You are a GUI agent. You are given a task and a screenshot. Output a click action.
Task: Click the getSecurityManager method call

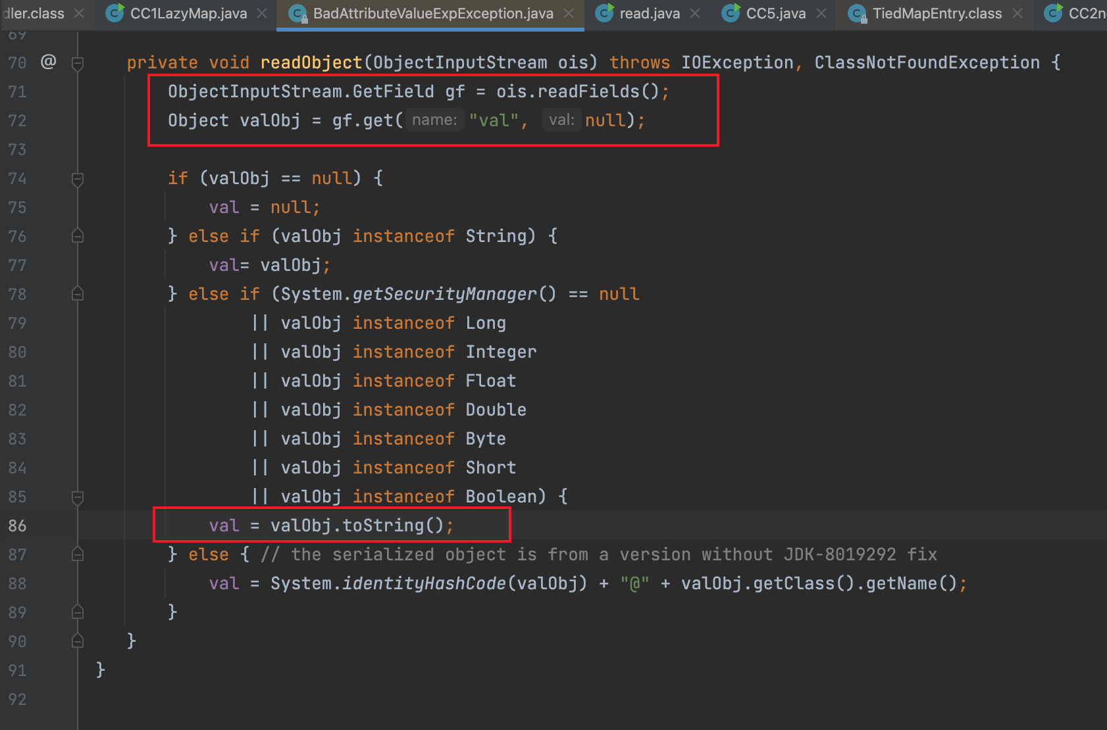tap(445, 294)
